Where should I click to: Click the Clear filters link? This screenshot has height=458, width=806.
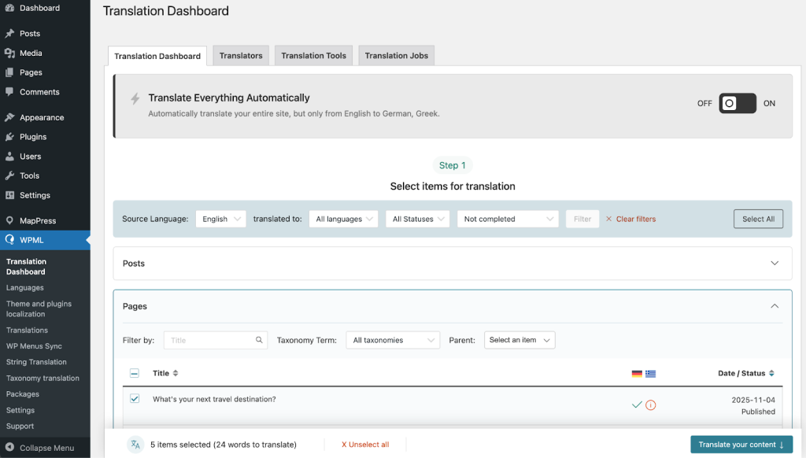(636, 219)
